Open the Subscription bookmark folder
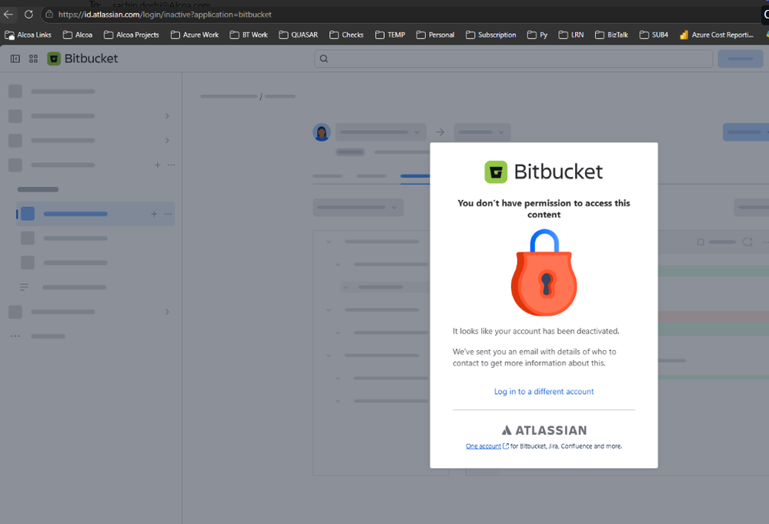Screen dimensions: 769x524 click(x=490, y=35)
